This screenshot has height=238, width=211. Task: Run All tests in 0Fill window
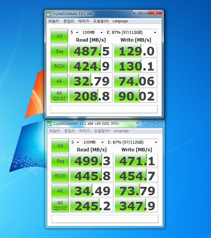pyautogui.click(x=60, y=145)
